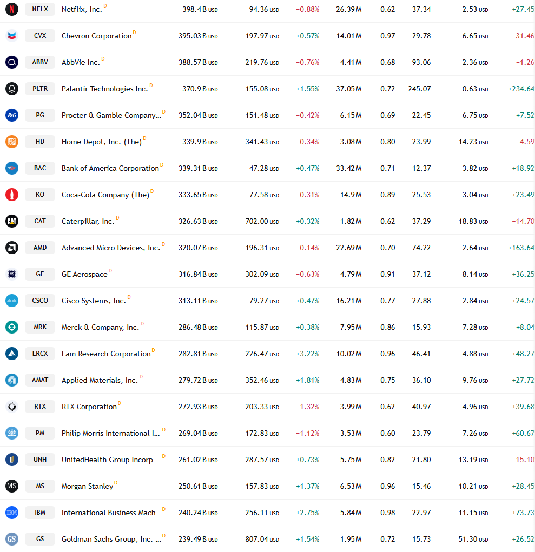Open Advanced Micro Devices, Inc. link
The width and height of the screenshot is (535, 552).
pos(111,248)
